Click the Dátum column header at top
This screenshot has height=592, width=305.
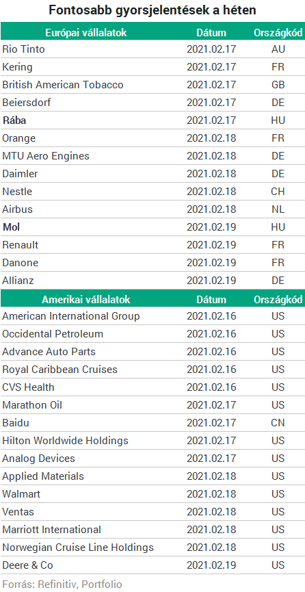pos(211,32)
